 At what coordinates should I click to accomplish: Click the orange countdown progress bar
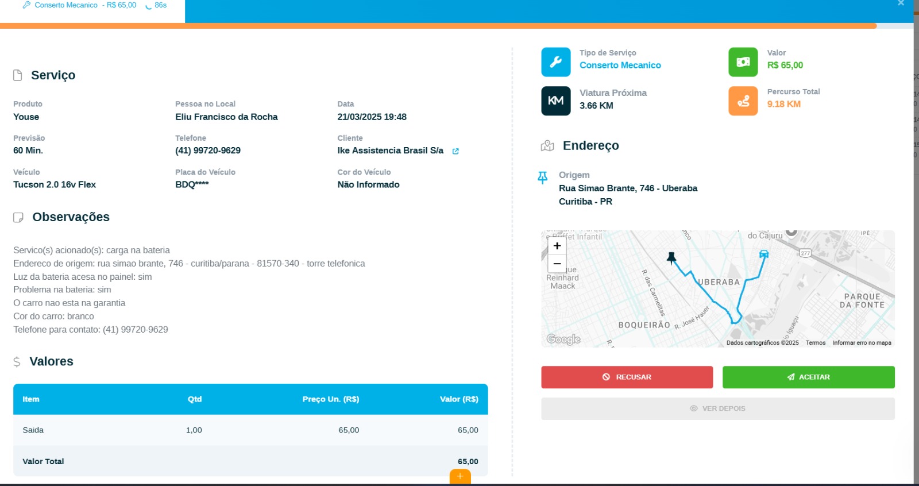pyautogui.click(x=438, y=26)
